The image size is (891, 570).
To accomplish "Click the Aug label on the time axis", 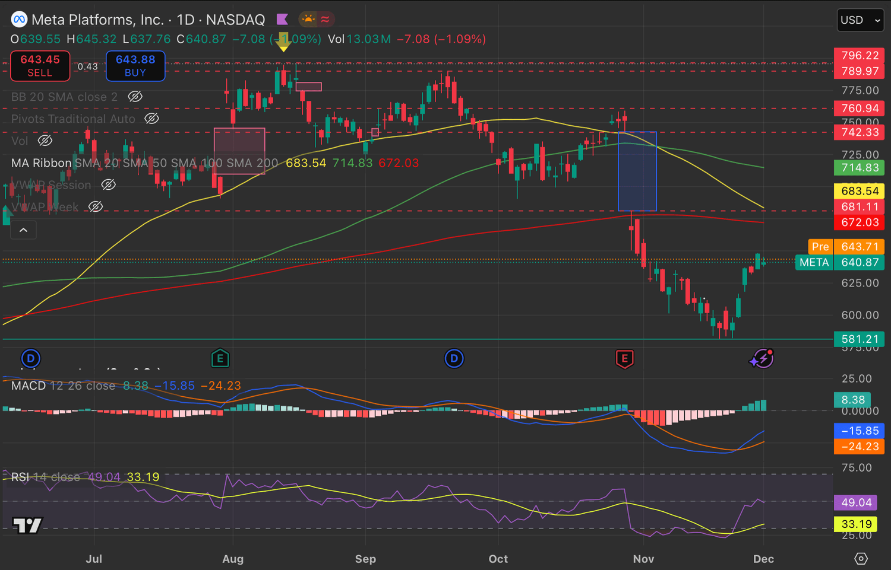I will (233, 559).
